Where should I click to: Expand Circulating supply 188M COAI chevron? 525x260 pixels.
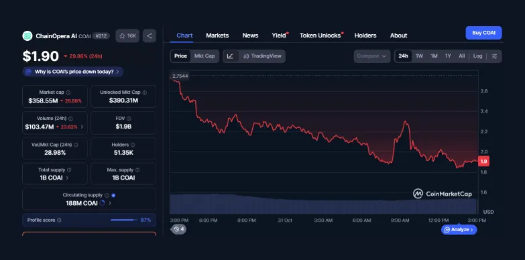point(110,203)
